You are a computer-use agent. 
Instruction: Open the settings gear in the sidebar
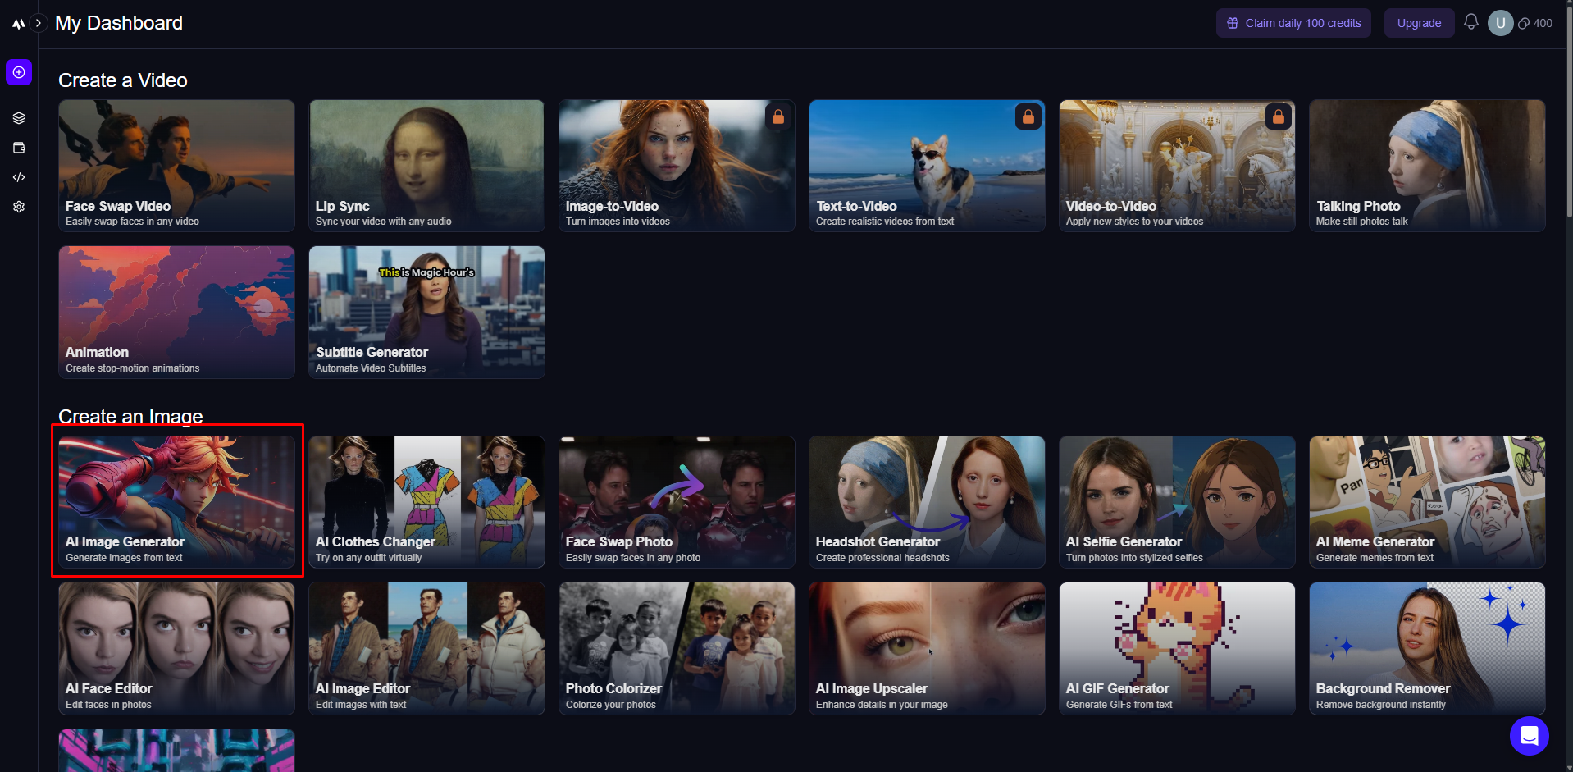point(19,207)
